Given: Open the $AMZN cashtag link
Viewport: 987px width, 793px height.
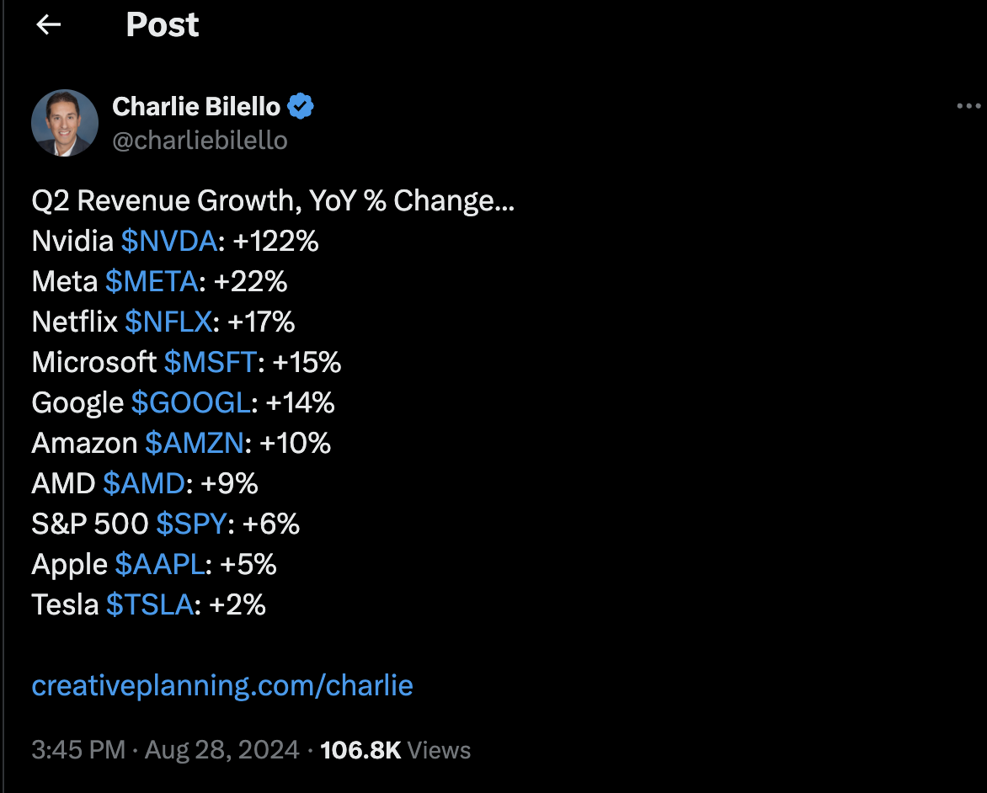Looking at the screenshot, I should point(194,443).
